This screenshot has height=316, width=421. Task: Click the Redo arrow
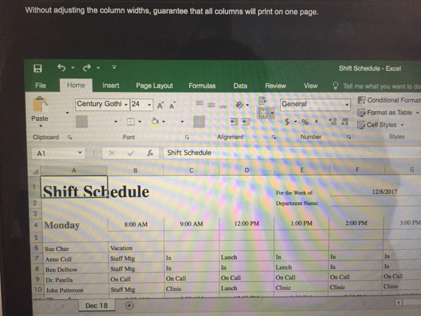(x=87, y=67)
